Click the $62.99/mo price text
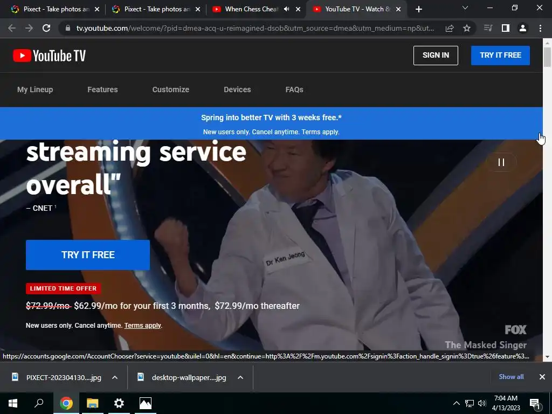Screen dimensions: 552x414 click(x=96, y=306)
